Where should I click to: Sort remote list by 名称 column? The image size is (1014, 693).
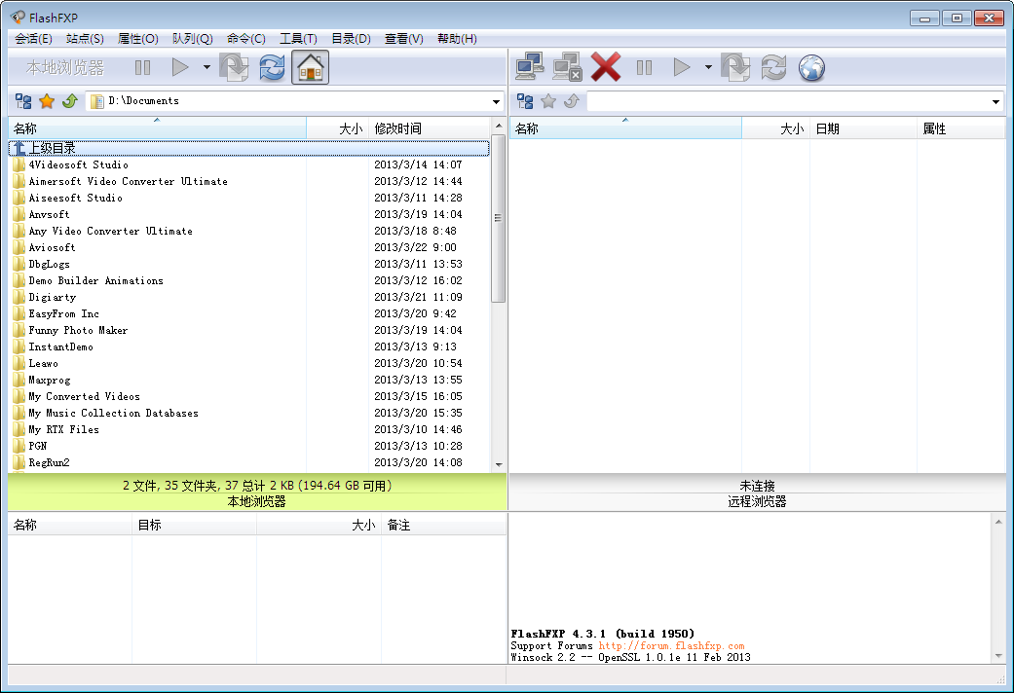pyautogui.click(x=625, y=128)
